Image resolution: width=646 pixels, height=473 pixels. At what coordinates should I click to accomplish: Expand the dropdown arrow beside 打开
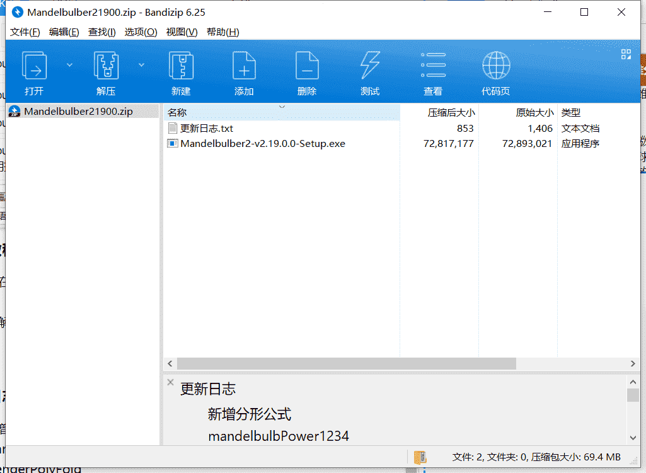pos(69,65)
